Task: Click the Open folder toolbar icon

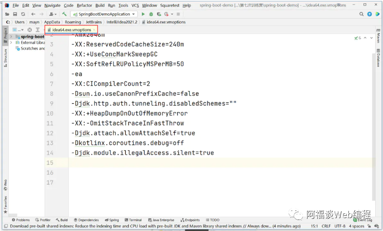Action: [7, 14]
